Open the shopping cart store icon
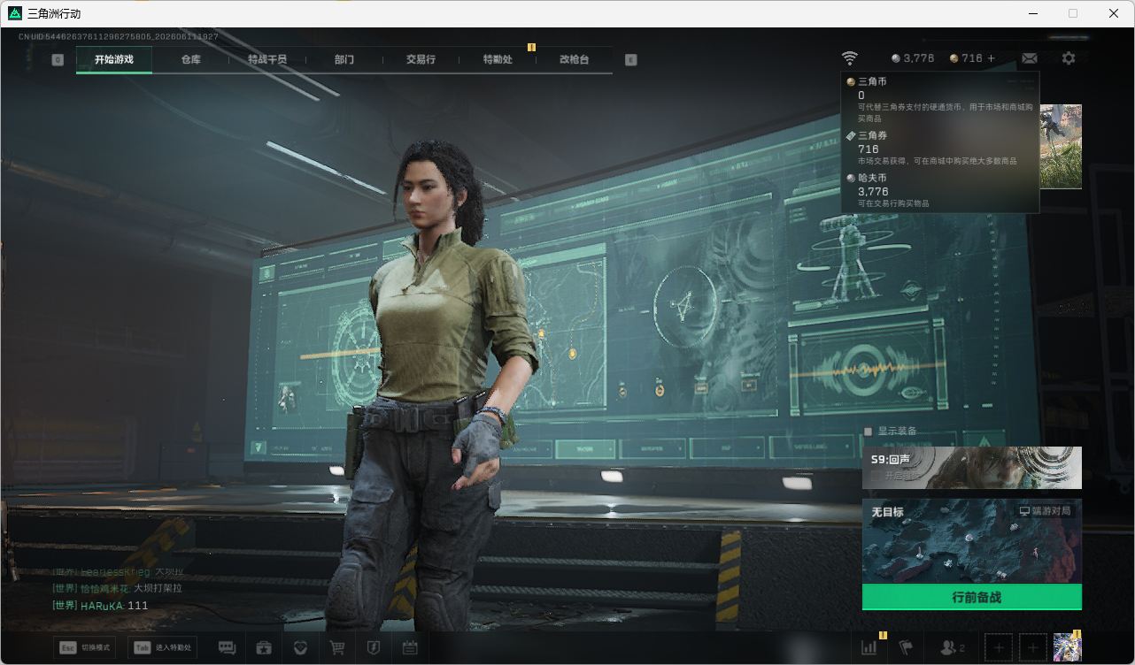This screenshot has width=1135, height=665. tap(337, 648)
